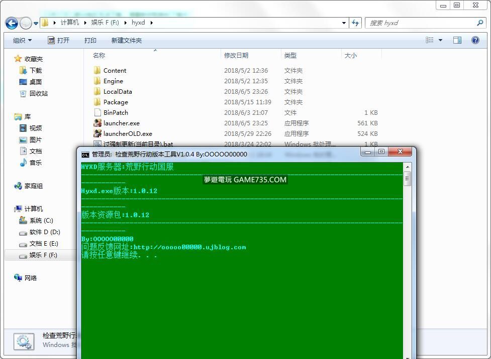Click the Back navigation arrow button

click(x=12, y=23)
